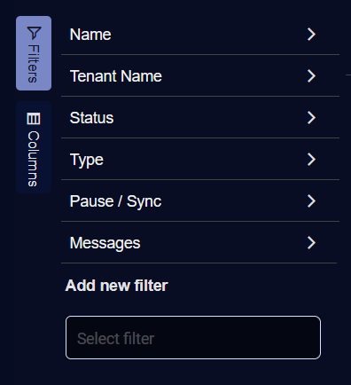This screenshot has width=351, height=385.
Task: Expand the Name filter chevron
Action: point(311,35)
